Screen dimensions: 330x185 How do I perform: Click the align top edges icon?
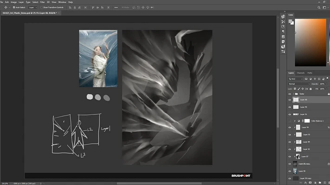[93, 7]
